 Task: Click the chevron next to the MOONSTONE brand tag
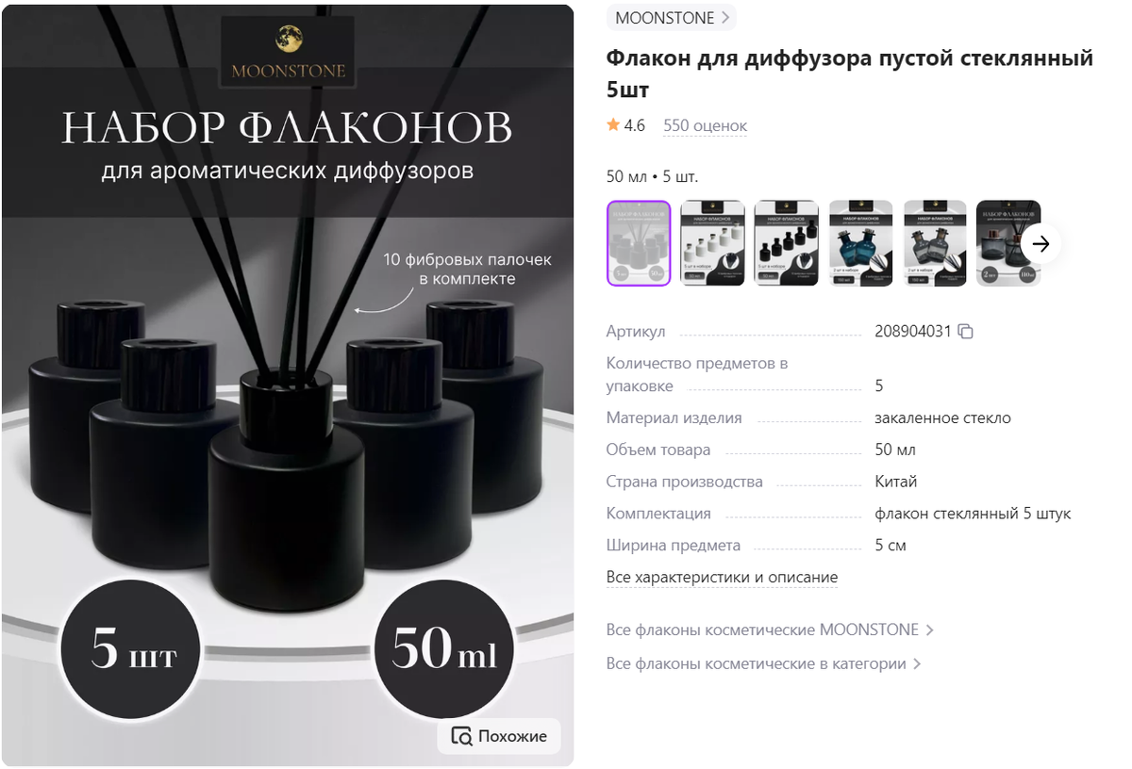pos(724,18)
